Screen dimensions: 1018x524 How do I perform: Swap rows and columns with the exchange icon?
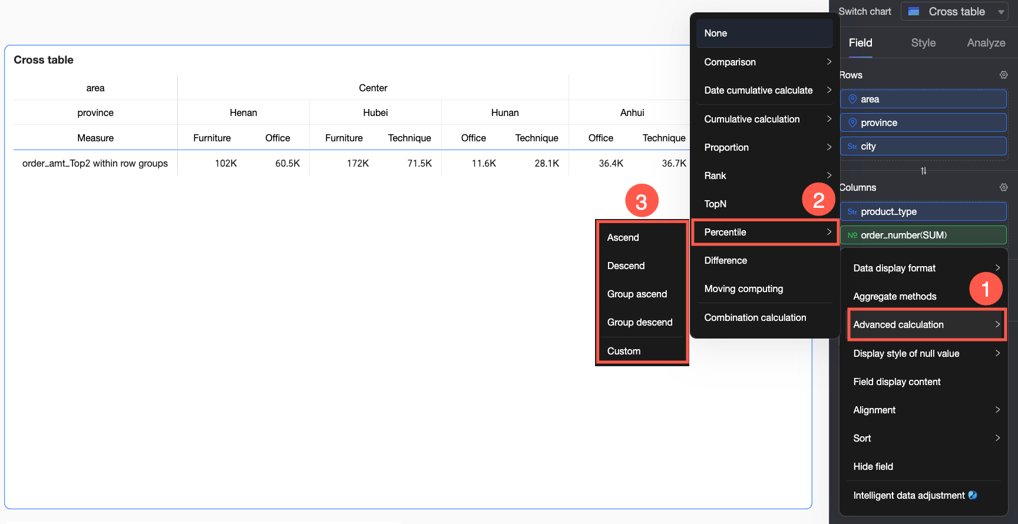coord(924,171)
